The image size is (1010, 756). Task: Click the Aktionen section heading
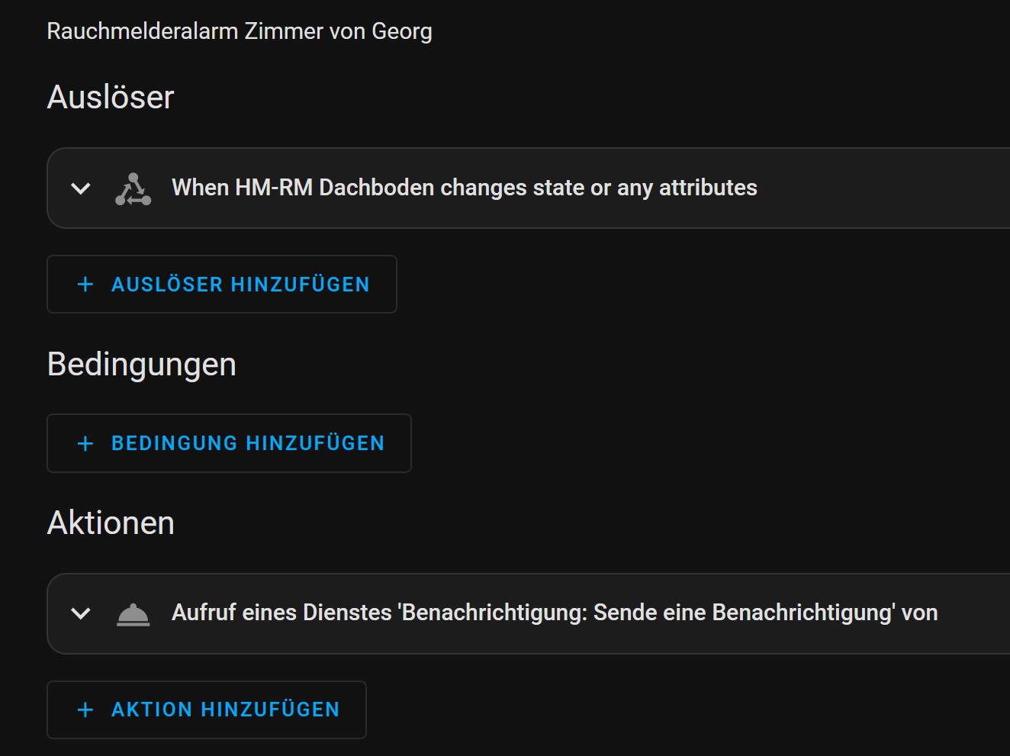click(111, 523)
